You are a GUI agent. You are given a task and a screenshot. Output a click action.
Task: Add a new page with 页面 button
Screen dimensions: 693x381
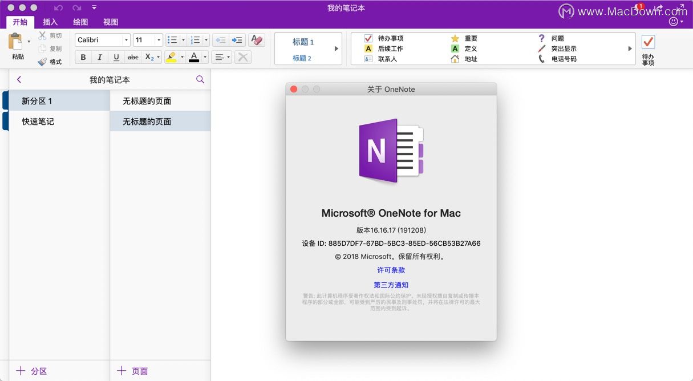point(132,371)
